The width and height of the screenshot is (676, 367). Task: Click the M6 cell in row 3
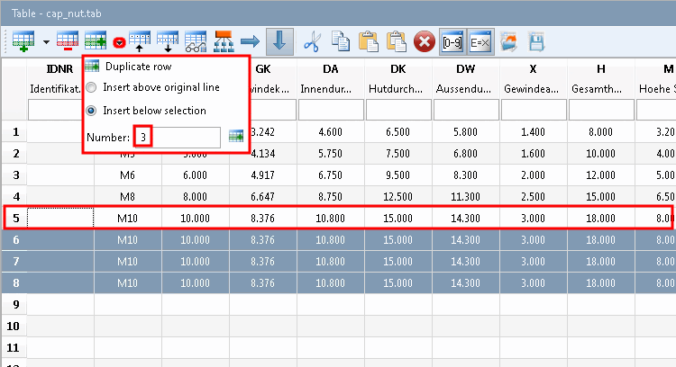(128, 175)
